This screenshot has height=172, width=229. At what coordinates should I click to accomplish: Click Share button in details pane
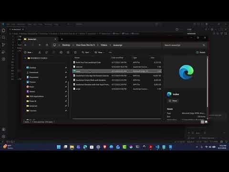pos(173,101)
